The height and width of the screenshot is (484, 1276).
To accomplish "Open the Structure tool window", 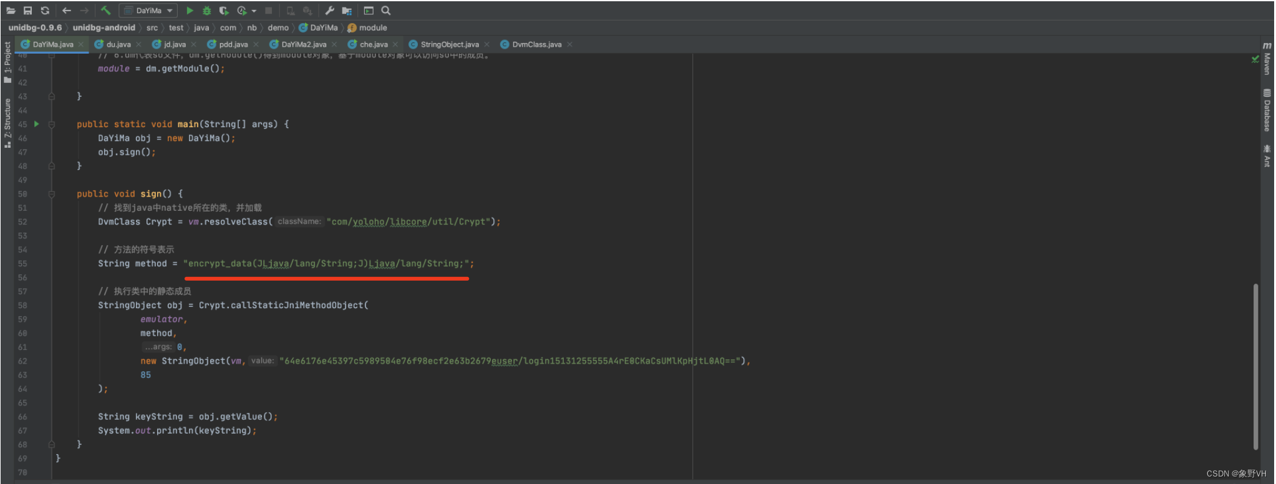I will pos(7,122).
